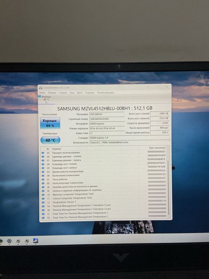The height and width of the screenshot is (279, 209).
Task: Click the Raw-значения column header
Action: coord(157,148)
